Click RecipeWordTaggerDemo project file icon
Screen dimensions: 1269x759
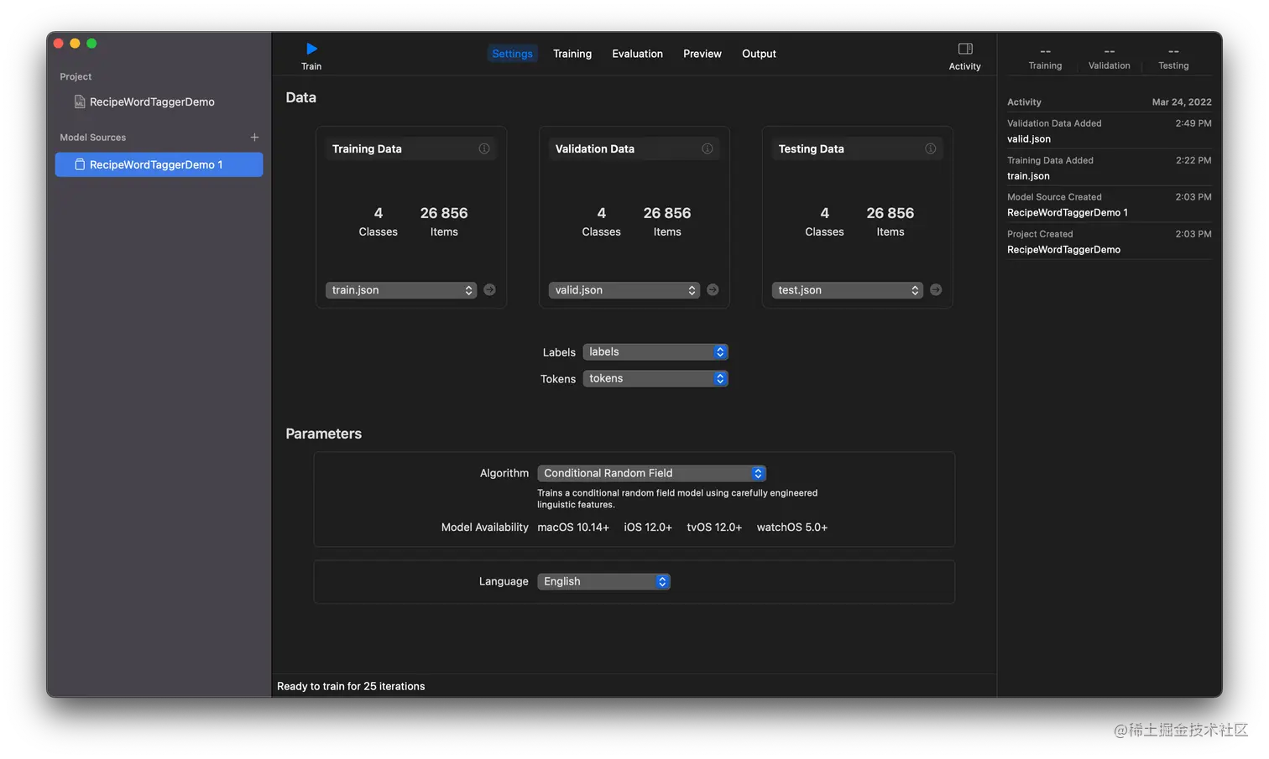[80, 101]
